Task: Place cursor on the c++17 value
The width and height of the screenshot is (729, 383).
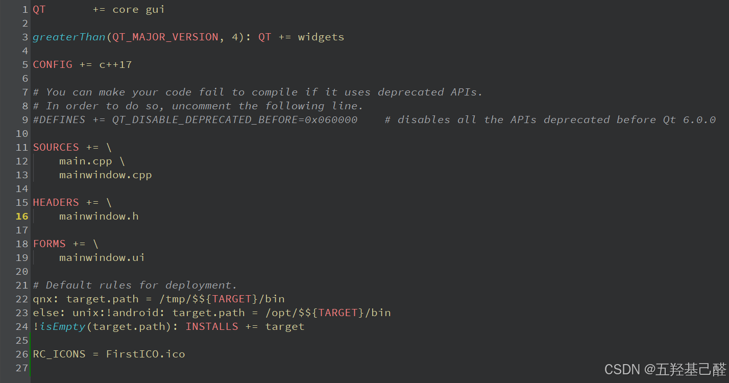Action: click(116, 65)
